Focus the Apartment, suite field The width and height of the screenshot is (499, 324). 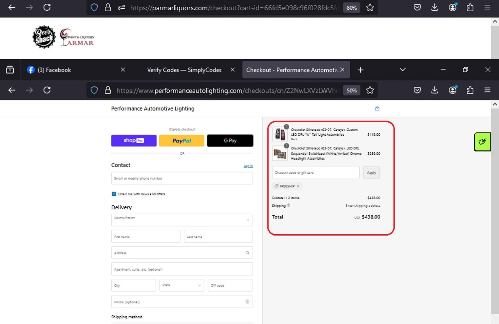[x=182, y=269]
